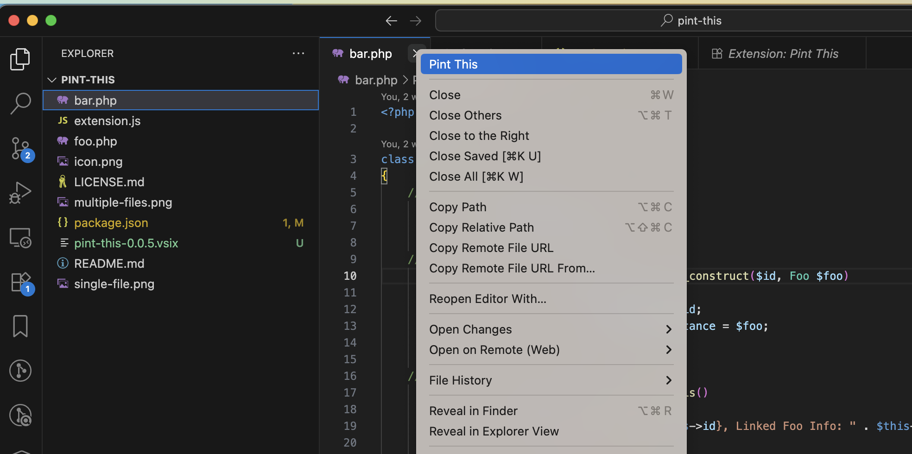
Task: Switch to the bar.php editor tab
Action: click(x=370, y=54)
